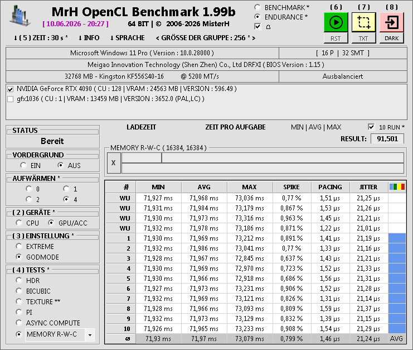This screenshot has height=350, width=413.
Task: Click the # column header
Action: click(120, 187)
